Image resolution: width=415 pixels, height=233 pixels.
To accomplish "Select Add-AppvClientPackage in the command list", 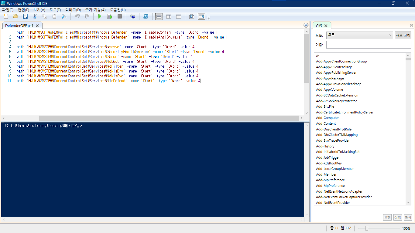I will pyautogui.click(x=334, y=67).
